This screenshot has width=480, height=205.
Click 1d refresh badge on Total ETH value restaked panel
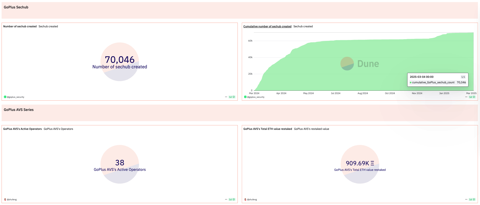pyautogui.click(x=472, y=199)
